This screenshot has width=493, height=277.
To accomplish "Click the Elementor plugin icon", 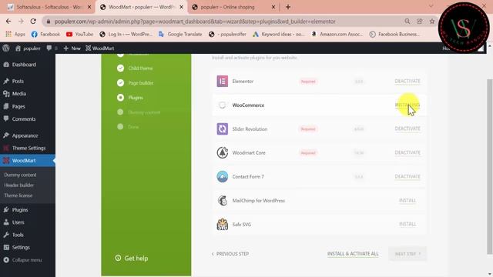I will [x=223, y=82].
